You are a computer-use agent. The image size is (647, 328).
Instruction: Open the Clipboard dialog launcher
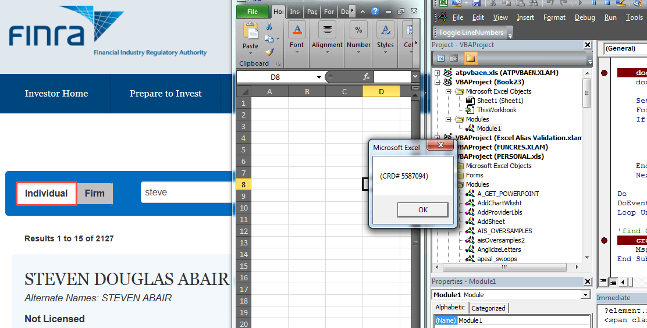[278, 64]
